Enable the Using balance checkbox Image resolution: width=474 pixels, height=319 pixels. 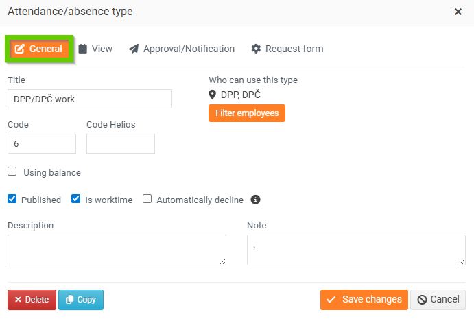[12, 172]
